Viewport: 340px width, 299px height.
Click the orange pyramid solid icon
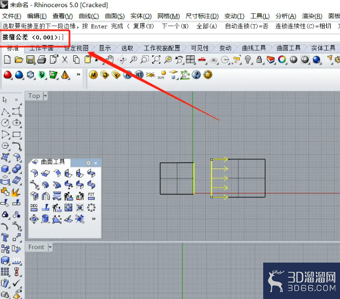coord(65,75)
